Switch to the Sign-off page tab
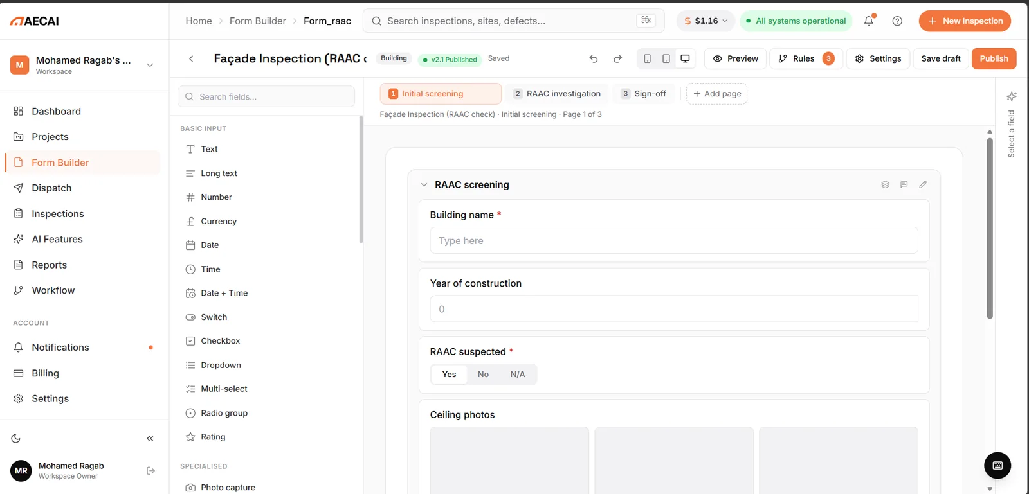The width and height of the screenshot is (1029, 494). [644, 94]
